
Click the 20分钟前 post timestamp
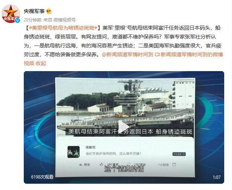(x=33, y=20)
